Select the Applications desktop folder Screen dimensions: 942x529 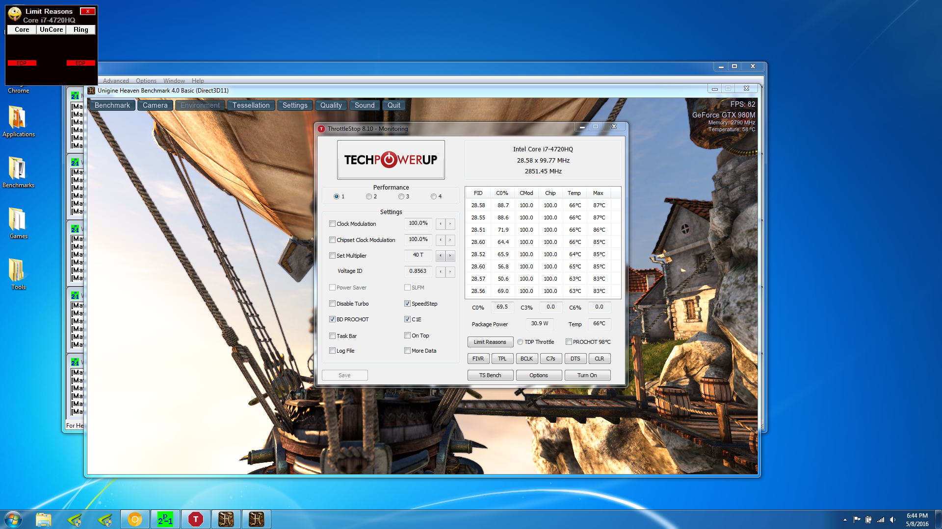coord(18,121)
